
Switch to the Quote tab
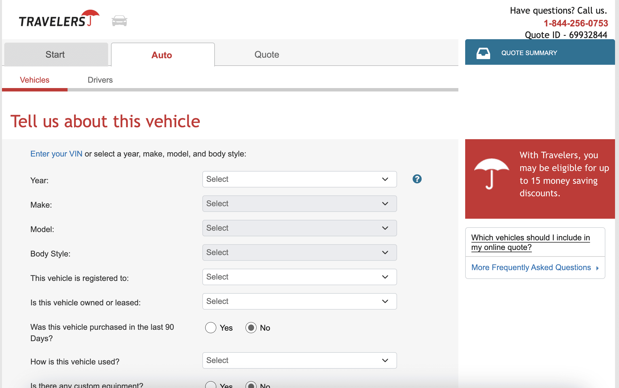[x=267, y=55]
